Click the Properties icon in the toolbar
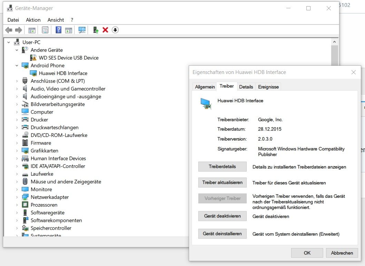Image resolution: width=365 pixels, height=266 pixels. (x=45, y=30)
